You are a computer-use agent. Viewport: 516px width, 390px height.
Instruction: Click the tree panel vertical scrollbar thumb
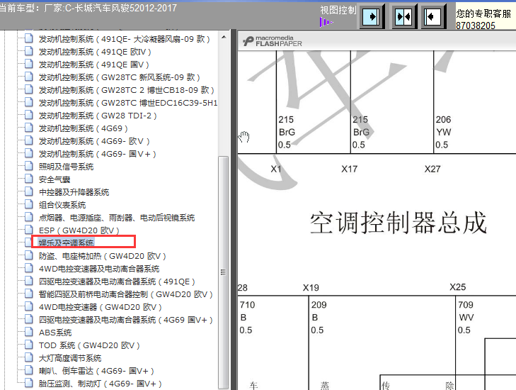[x=224, y=272]
